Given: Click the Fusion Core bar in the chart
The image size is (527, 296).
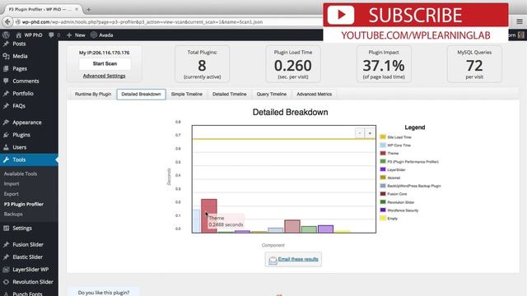Looking at the screenshot, I should click(292, 226).
